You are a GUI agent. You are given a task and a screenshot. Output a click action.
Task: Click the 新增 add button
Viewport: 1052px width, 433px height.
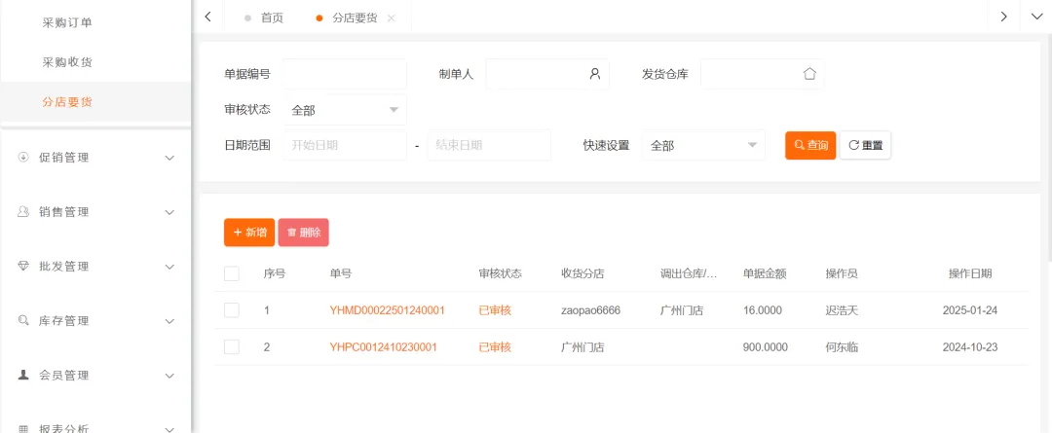pos(249,232)
